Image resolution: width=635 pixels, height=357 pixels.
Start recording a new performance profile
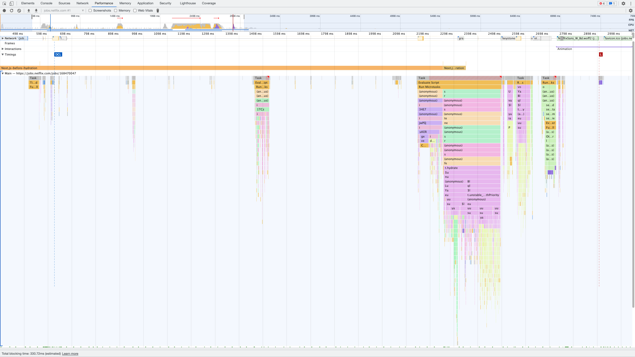(x=4, y=11)
